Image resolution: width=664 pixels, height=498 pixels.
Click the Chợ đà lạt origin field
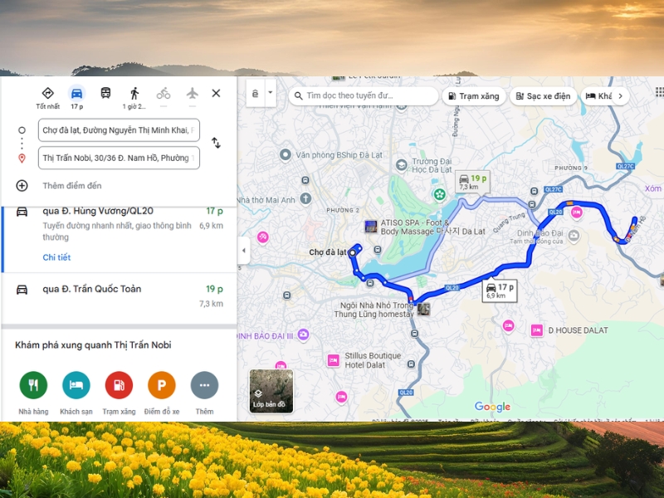[119, 130]
